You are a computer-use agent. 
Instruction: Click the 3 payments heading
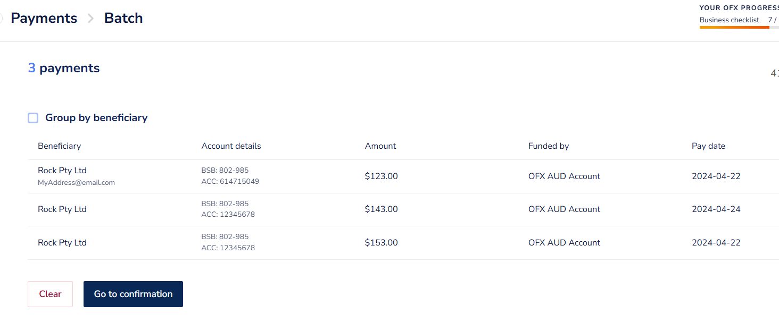tap(63, 67)
